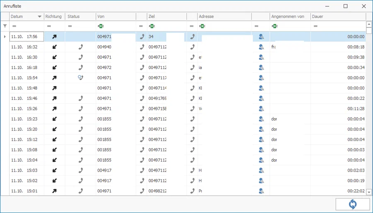Click the Status column header
The height and width of the screenshot is (213, 373).
pyautogui.click(x=80, y=17)
